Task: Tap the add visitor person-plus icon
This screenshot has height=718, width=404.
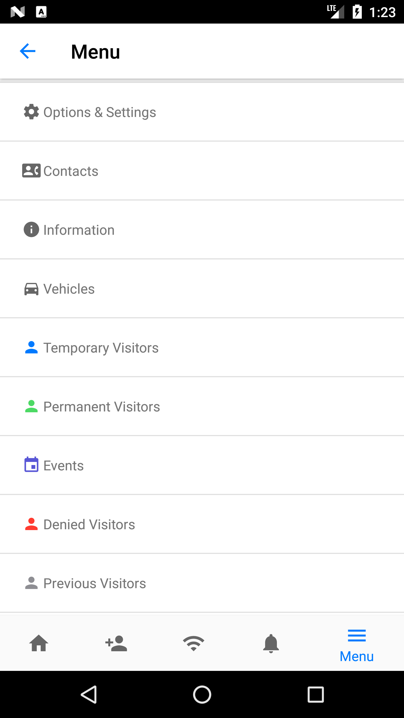Action: click(116, 643)
